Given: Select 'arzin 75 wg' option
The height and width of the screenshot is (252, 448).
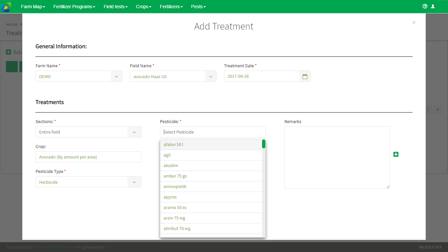Looking at the screenshot, I should click(211, 218).
